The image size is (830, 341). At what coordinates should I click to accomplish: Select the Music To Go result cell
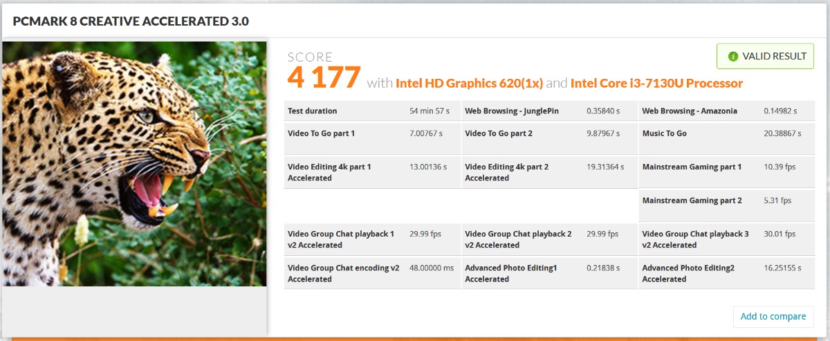point(726,133)
